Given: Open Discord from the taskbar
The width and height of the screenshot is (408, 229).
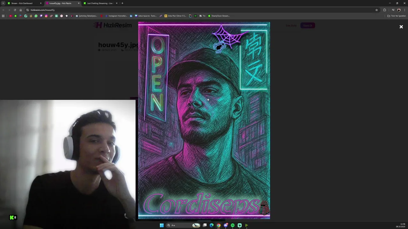Looking at the screenshot, I should coord(226,225).
